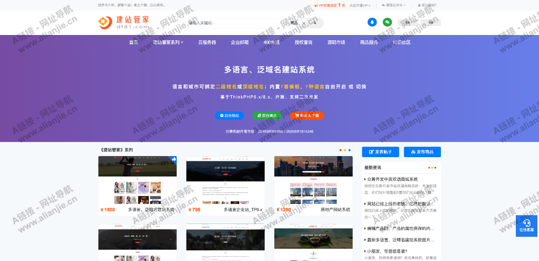This screenshot has height=261, width=539.
Task: Click the 发布商品 button
Action: (422, 152)
